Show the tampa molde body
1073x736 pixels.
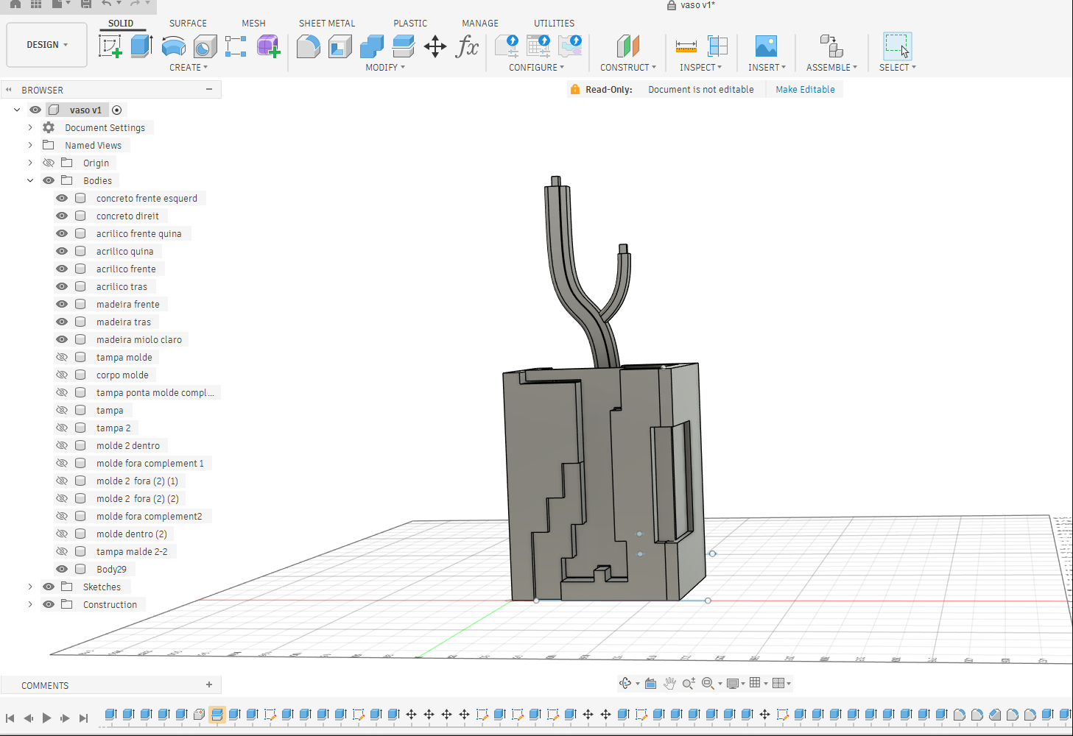point(62,357)
